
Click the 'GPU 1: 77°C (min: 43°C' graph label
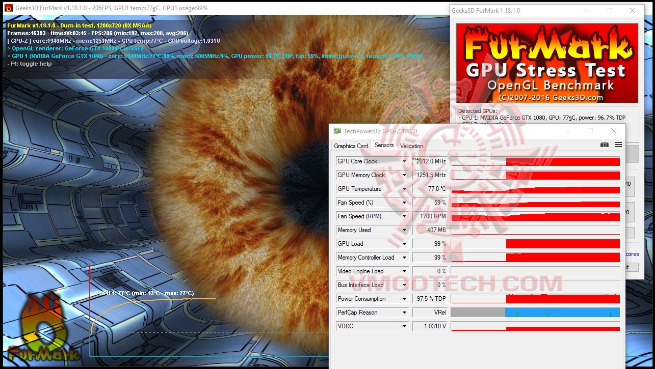pyautogui.click(x=146, y=293)
